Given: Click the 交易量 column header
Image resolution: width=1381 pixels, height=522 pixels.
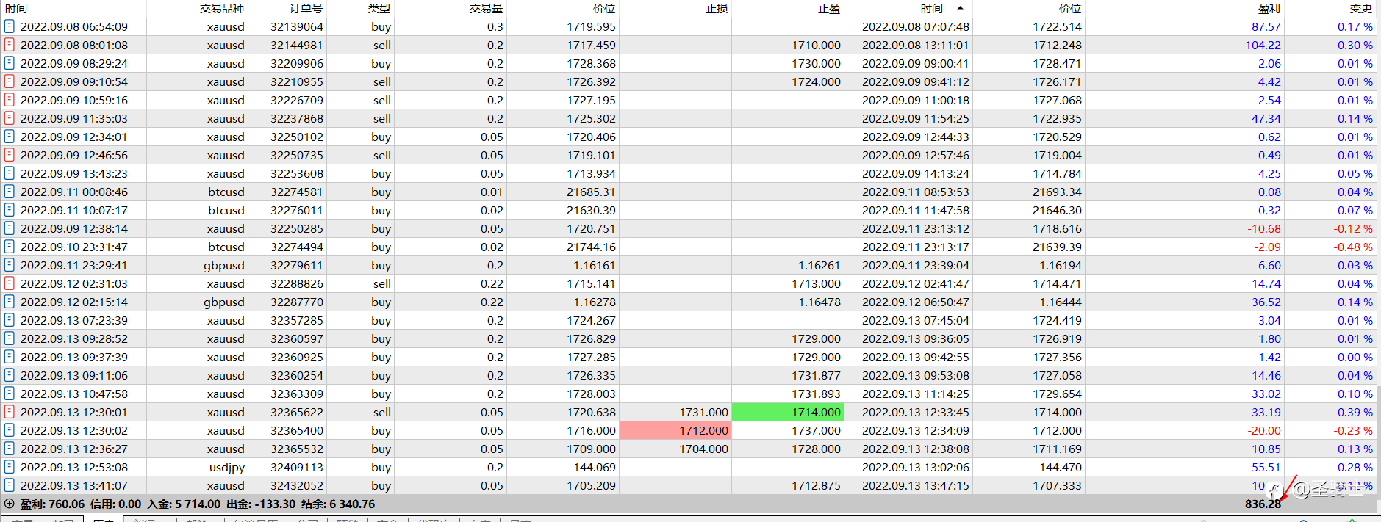Looking at the screenshot, I should (x=487, y=8).
